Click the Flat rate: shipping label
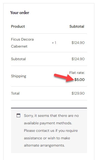The width and height of the screenshot is (98, 160). pos(77,73)
